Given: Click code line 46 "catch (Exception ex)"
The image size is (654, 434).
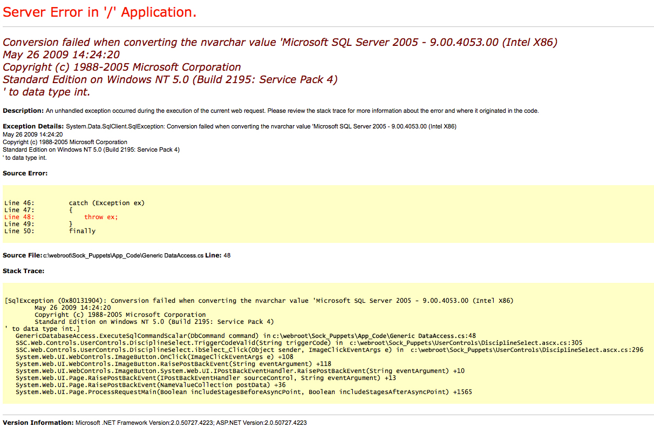Looking at the screenshot, I should (x=106, y=203).
